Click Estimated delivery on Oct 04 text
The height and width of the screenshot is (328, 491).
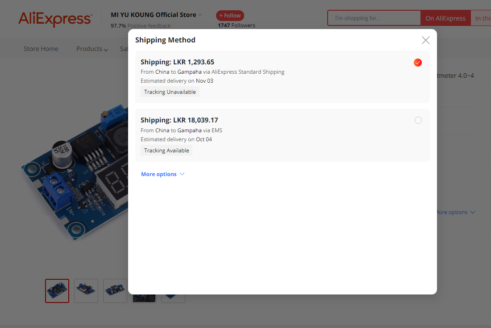[x=176, y=139]
